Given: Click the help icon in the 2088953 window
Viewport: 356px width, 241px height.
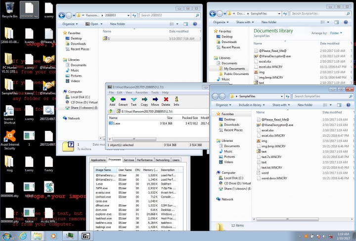Looking at the screenshot, I should tap(195, 24).
